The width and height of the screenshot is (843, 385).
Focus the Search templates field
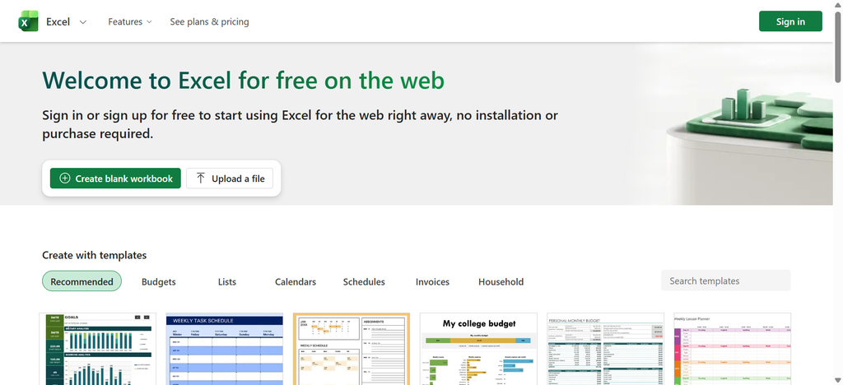(x=726, y=281)
